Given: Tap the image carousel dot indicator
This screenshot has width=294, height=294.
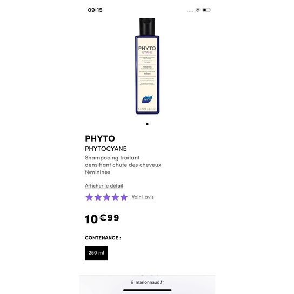Looking at the screenshot, I should 147,124.
